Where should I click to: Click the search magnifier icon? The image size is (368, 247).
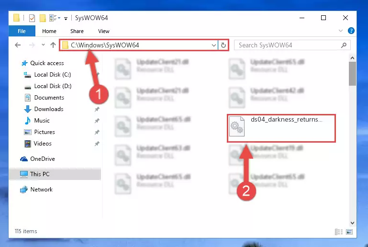coord(344,45)
